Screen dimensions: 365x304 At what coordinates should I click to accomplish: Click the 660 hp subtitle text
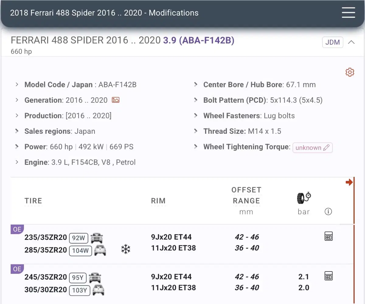[21, 51]
